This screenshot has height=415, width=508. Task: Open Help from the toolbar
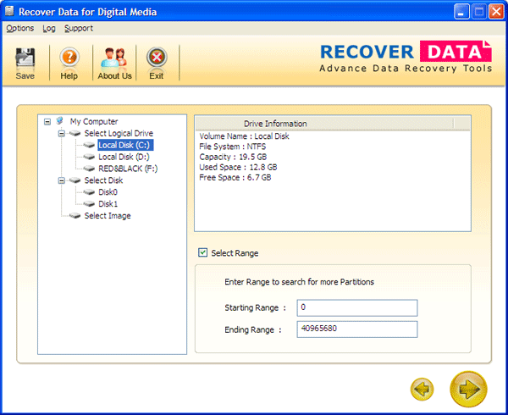pos(69,58)
